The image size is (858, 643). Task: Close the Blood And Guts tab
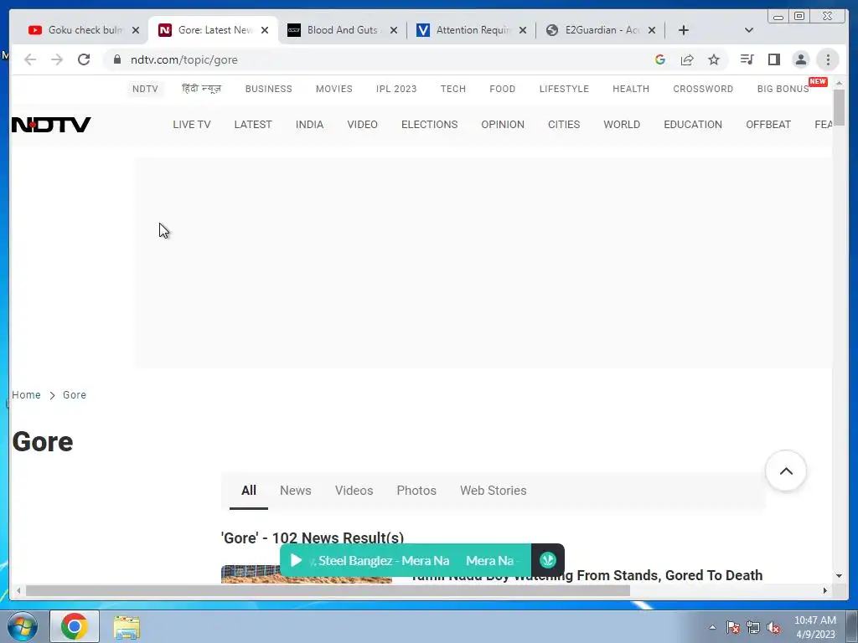(394, 30)
